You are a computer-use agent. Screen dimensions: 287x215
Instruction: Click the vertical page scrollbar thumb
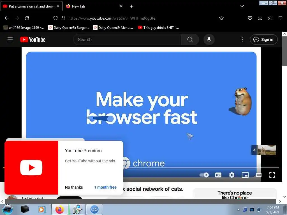pos(284,51)
